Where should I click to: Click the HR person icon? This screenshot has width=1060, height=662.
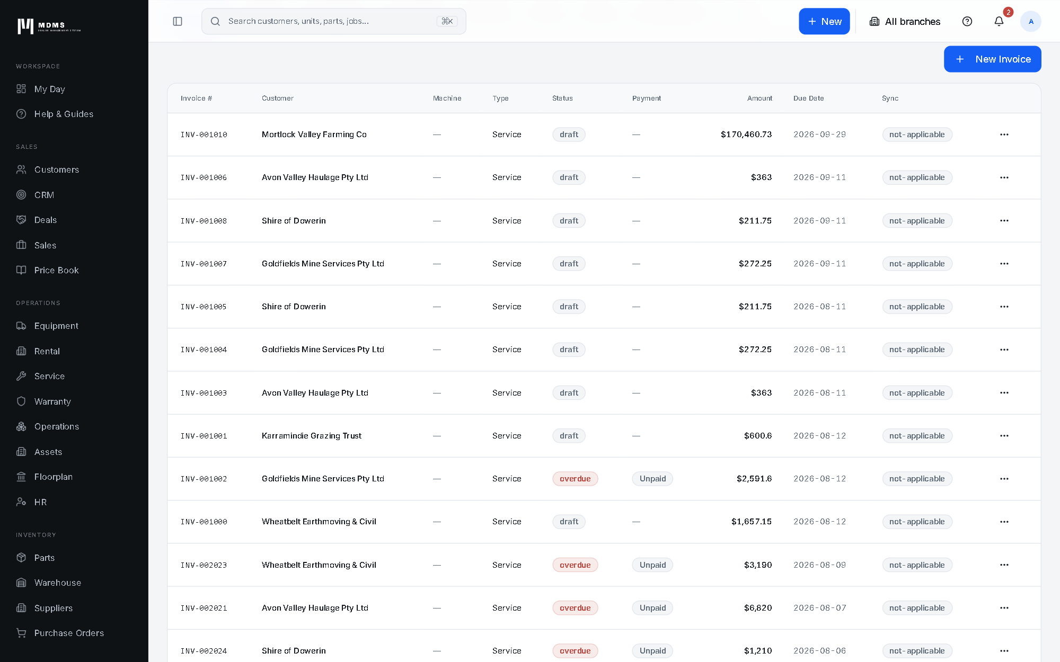21,502
